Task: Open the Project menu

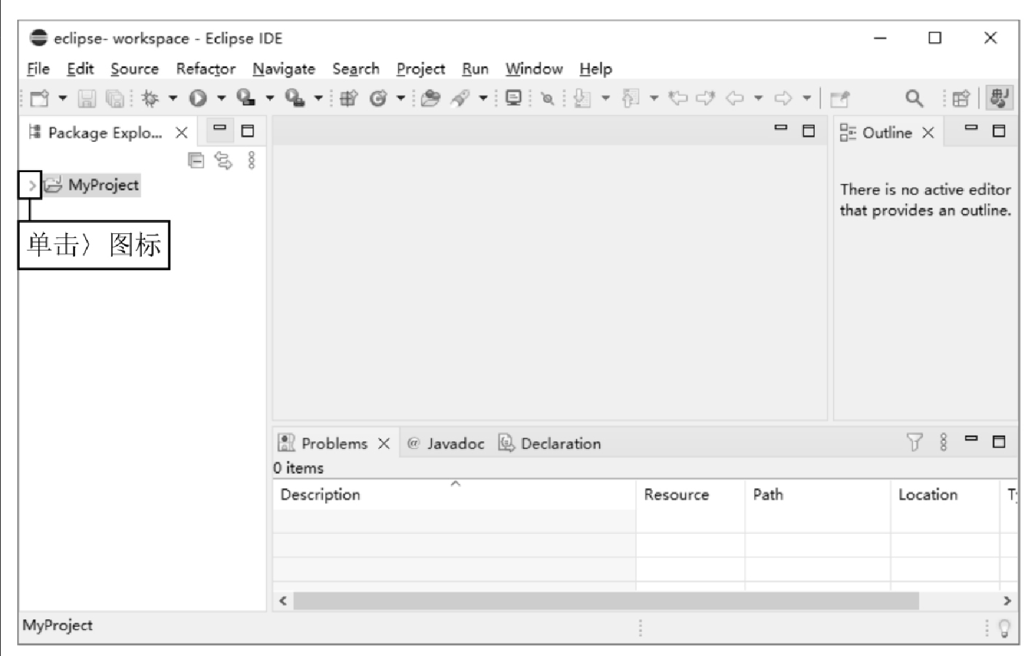Action: tap(421, 69)
